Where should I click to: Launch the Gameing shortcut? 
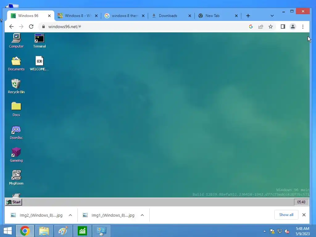(16, 155)
